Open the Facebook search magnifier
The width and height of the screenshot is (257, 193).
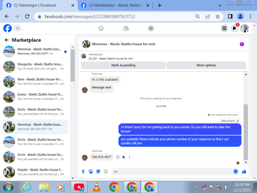click(17, 28)
